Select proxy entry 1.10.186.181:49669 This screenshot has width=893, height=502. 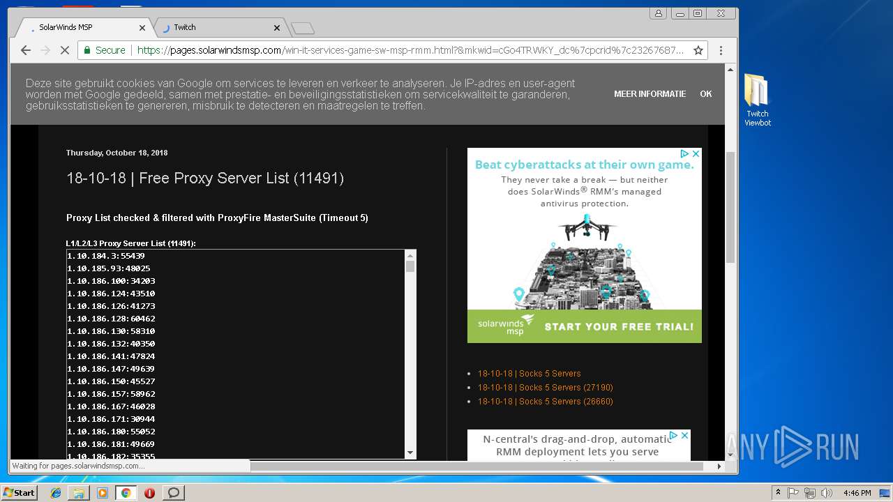111,444
